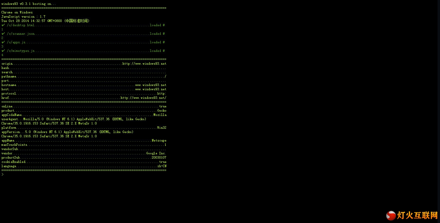Click the 'true' value on the cookieEnabled row

coord(163,162)
